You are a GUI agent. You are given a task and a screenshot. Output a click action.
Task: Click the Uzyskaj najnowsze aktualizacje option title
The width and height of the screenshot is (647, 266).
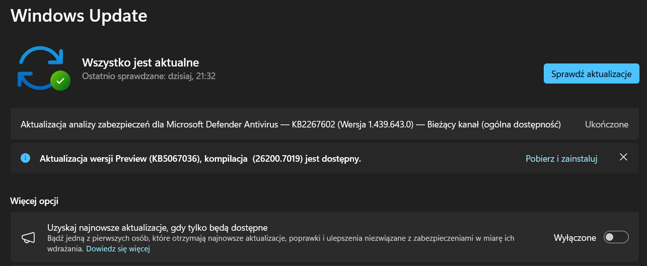(157, 227)
